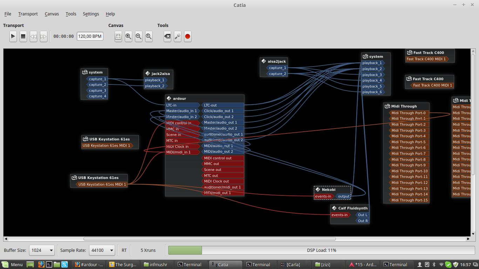Open the Settings menu

pos(91,14)
